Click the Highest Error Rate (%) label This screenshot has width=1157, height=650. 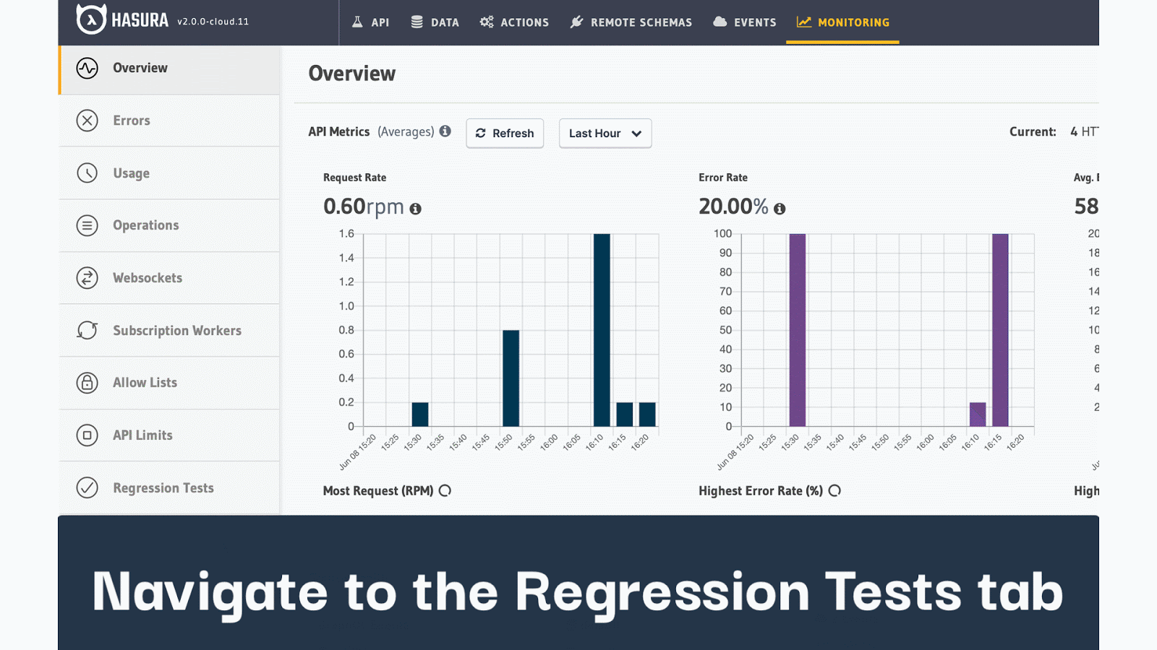click(761, 491)
